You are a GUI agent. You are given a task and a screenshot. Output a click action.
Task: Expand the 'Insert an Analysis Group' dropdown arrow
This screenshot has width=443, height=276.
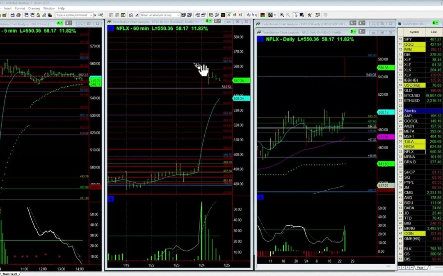pyautogui.click(x=178, y=15)
